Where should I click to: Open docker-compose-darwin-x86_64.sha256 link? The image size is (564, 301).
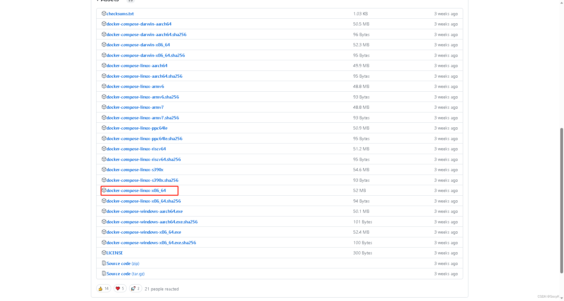(x=146, y=55)
